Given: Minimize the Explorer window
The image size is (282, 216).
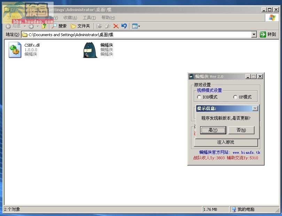Looking at the screenshot, I should coord(264,10).
